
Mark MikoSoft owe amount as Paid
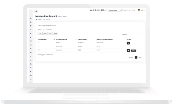pyautogui.click(x=133, y=50)
